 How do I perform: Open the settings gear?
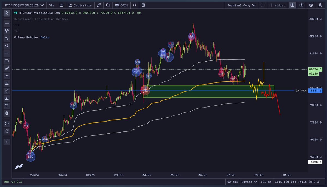pyautogui.click(x=301, y=5)
